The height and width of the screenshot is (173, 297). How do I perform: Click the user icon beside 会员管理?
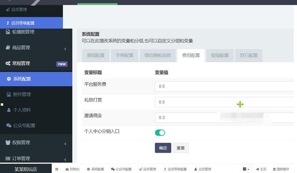pos(196,169)
